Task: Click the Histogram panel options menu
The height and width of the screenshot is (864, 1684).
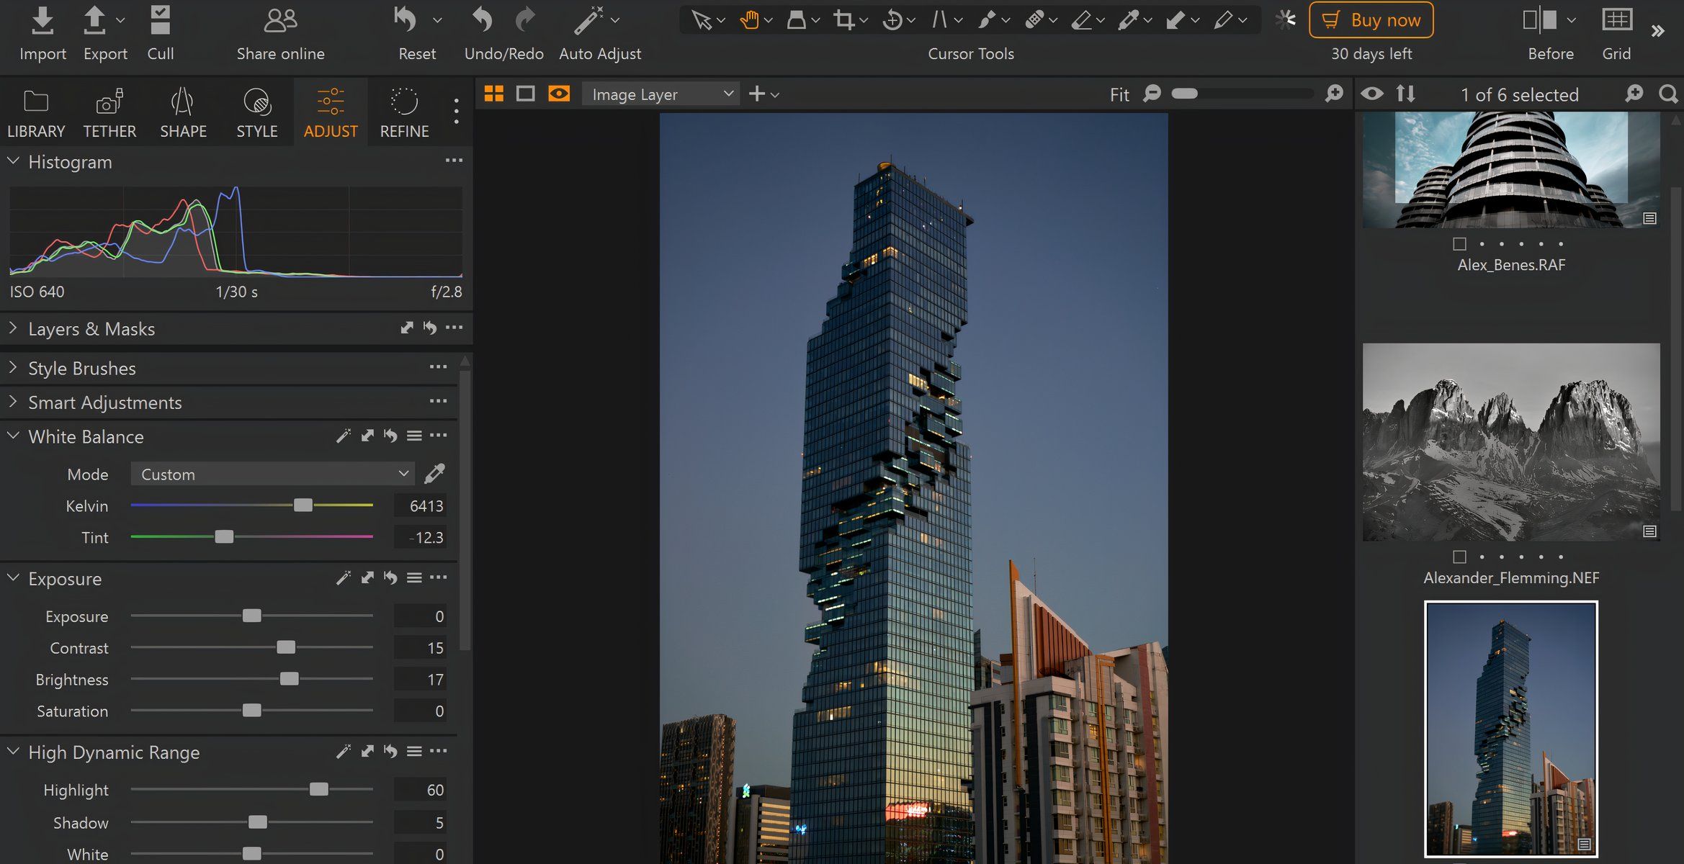Action: coord(452,161)
